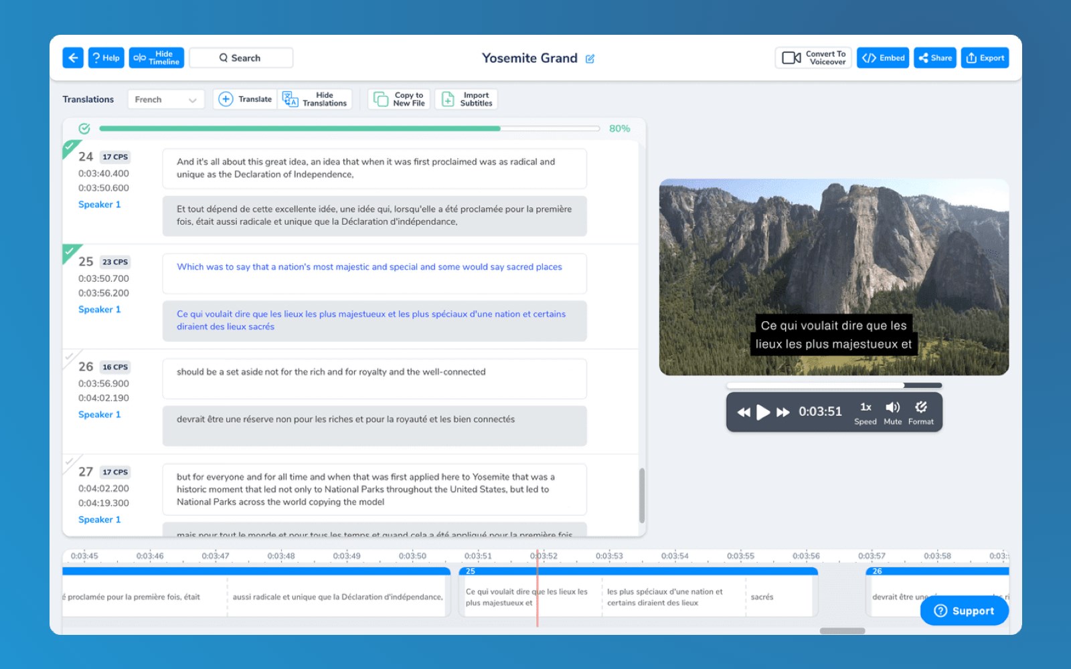Click the 0:03:54 mark on timeline ruler
The height and width of the screenshot is (669, 1071).
675,556
